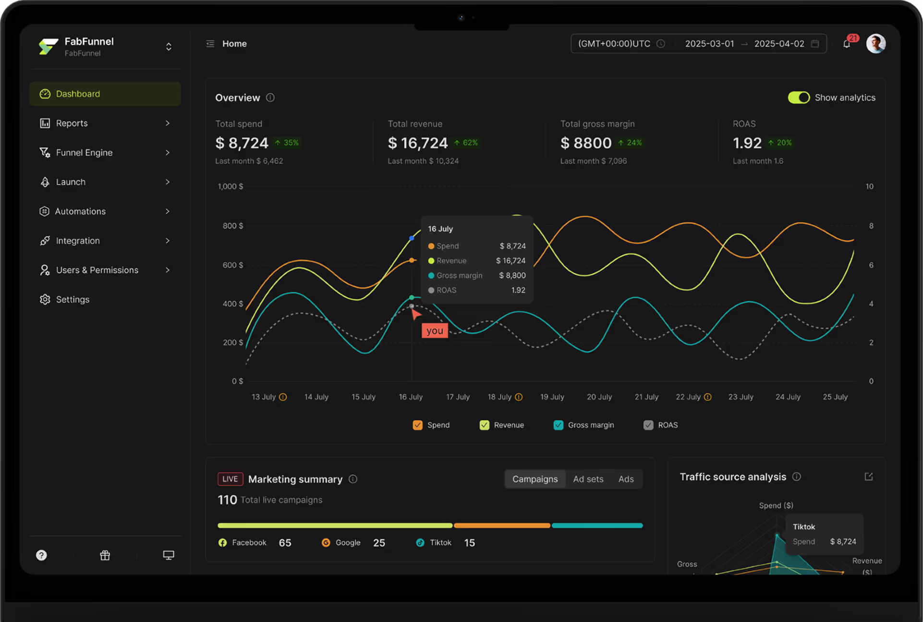Switch to the Ad sets tab

(588, 479)
